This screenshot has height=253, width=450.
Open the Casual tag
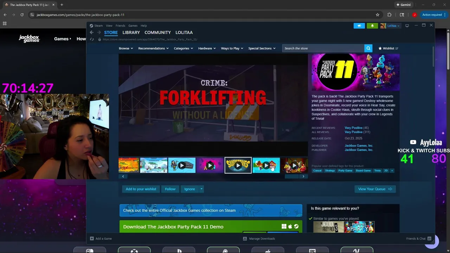click(x=317, y=171)
